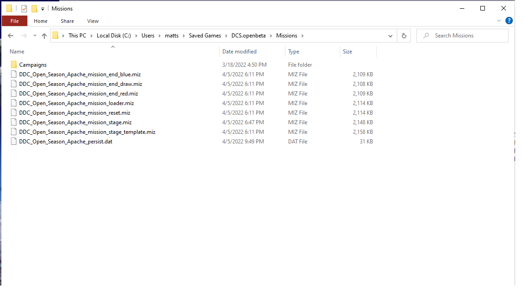
Task: Click the Search Missions field
Action: 463,36
